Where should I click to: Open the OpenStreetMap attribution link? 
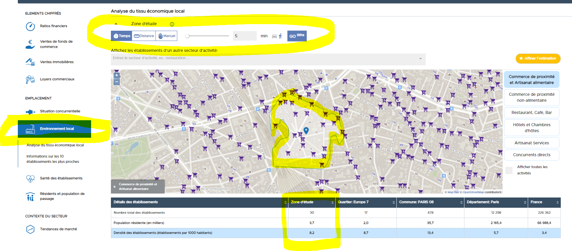(x=473, y=192)
